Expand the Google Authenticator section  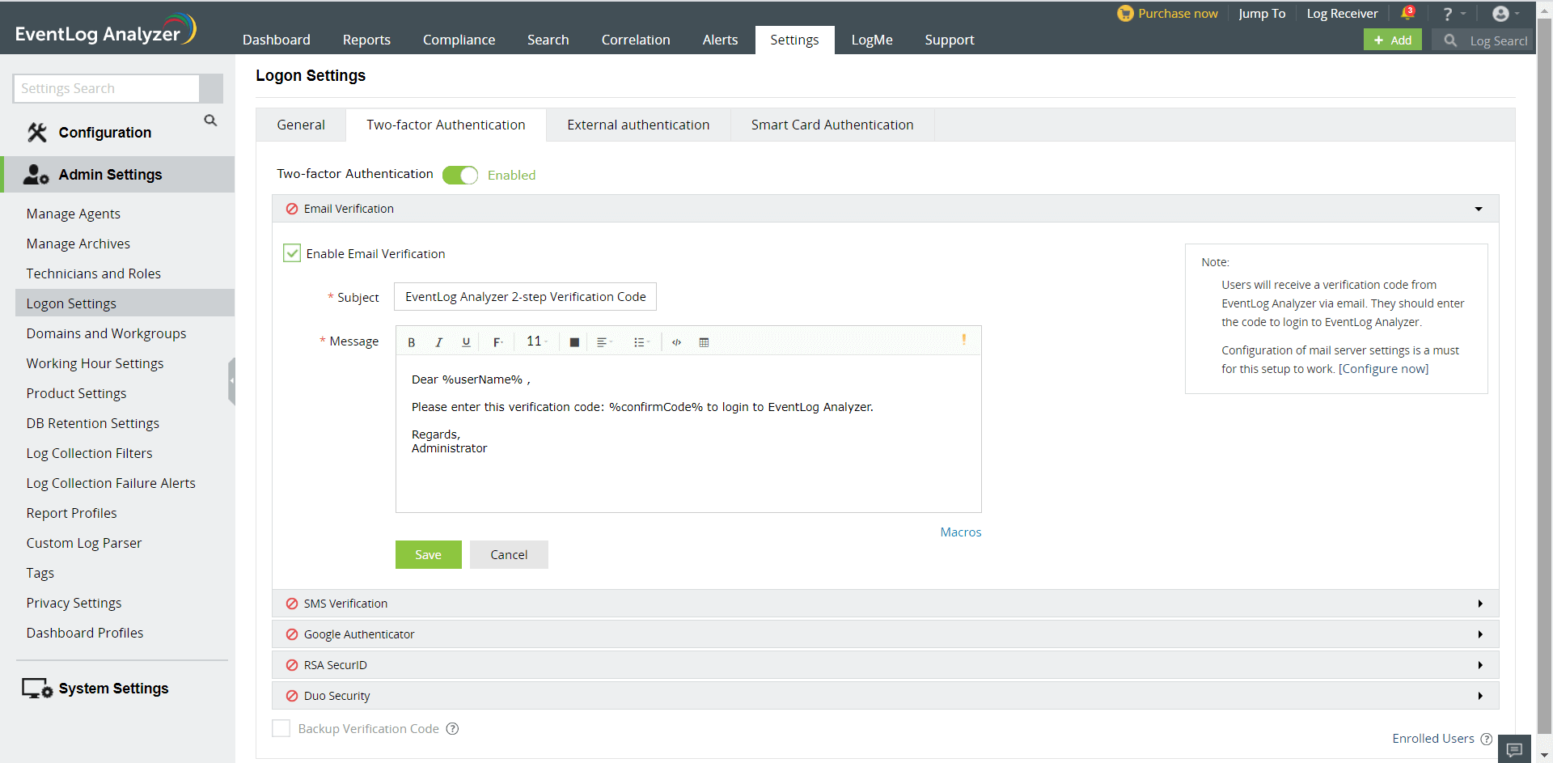point(885,634)
